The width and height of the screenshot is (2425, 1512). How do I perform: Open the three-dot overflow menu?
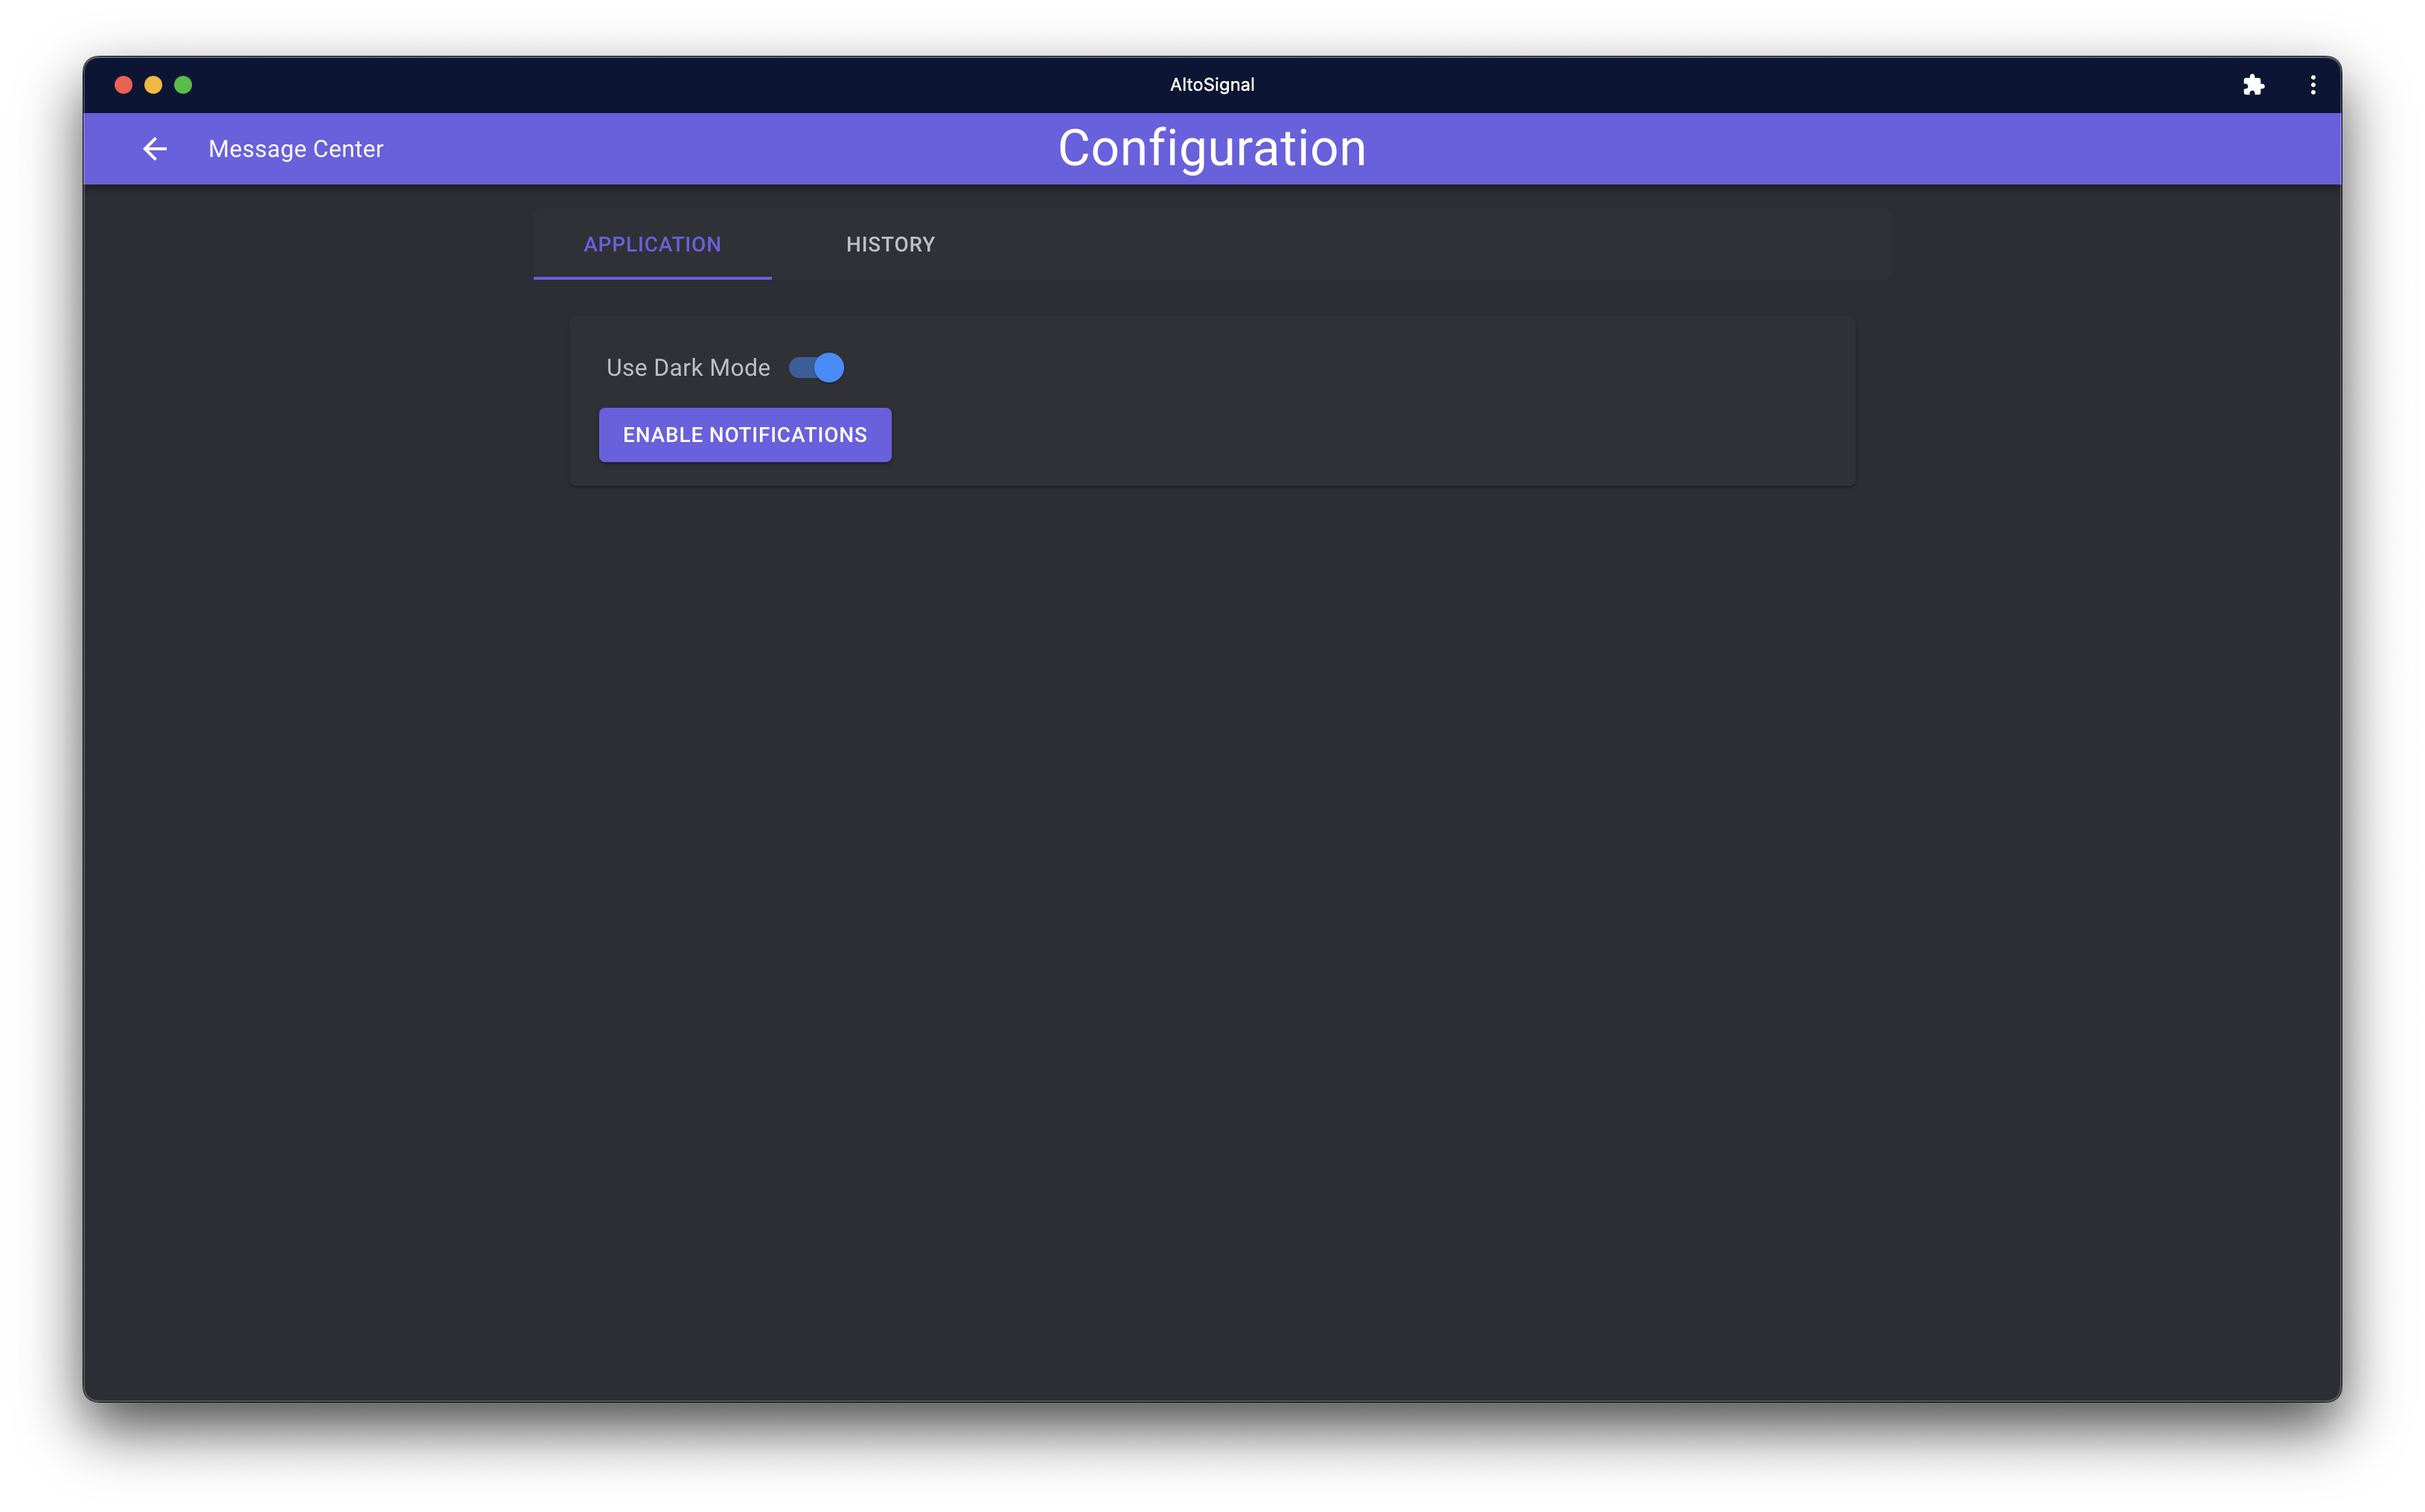tap(2313, 85)
